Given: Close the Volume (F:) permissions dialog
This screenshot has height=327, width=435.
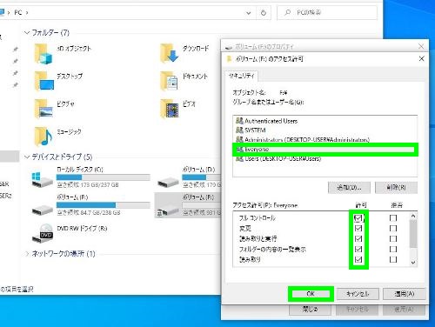Looking at the screenshot, I should 421,59.
